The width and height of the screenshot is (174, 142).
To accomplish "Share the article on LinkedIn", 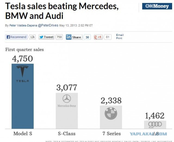I will pos(74,37).
